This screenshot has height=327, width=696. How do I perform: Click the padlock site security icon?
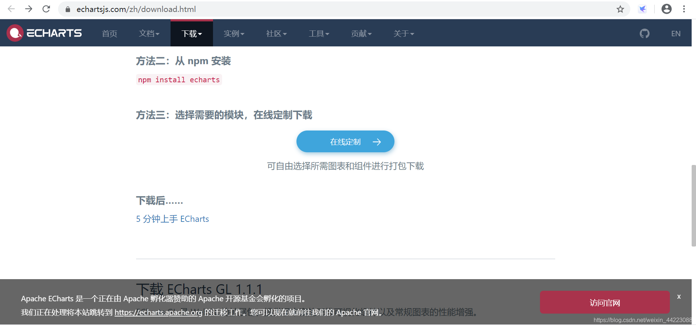pyautogui.click(x=67, y=9)
